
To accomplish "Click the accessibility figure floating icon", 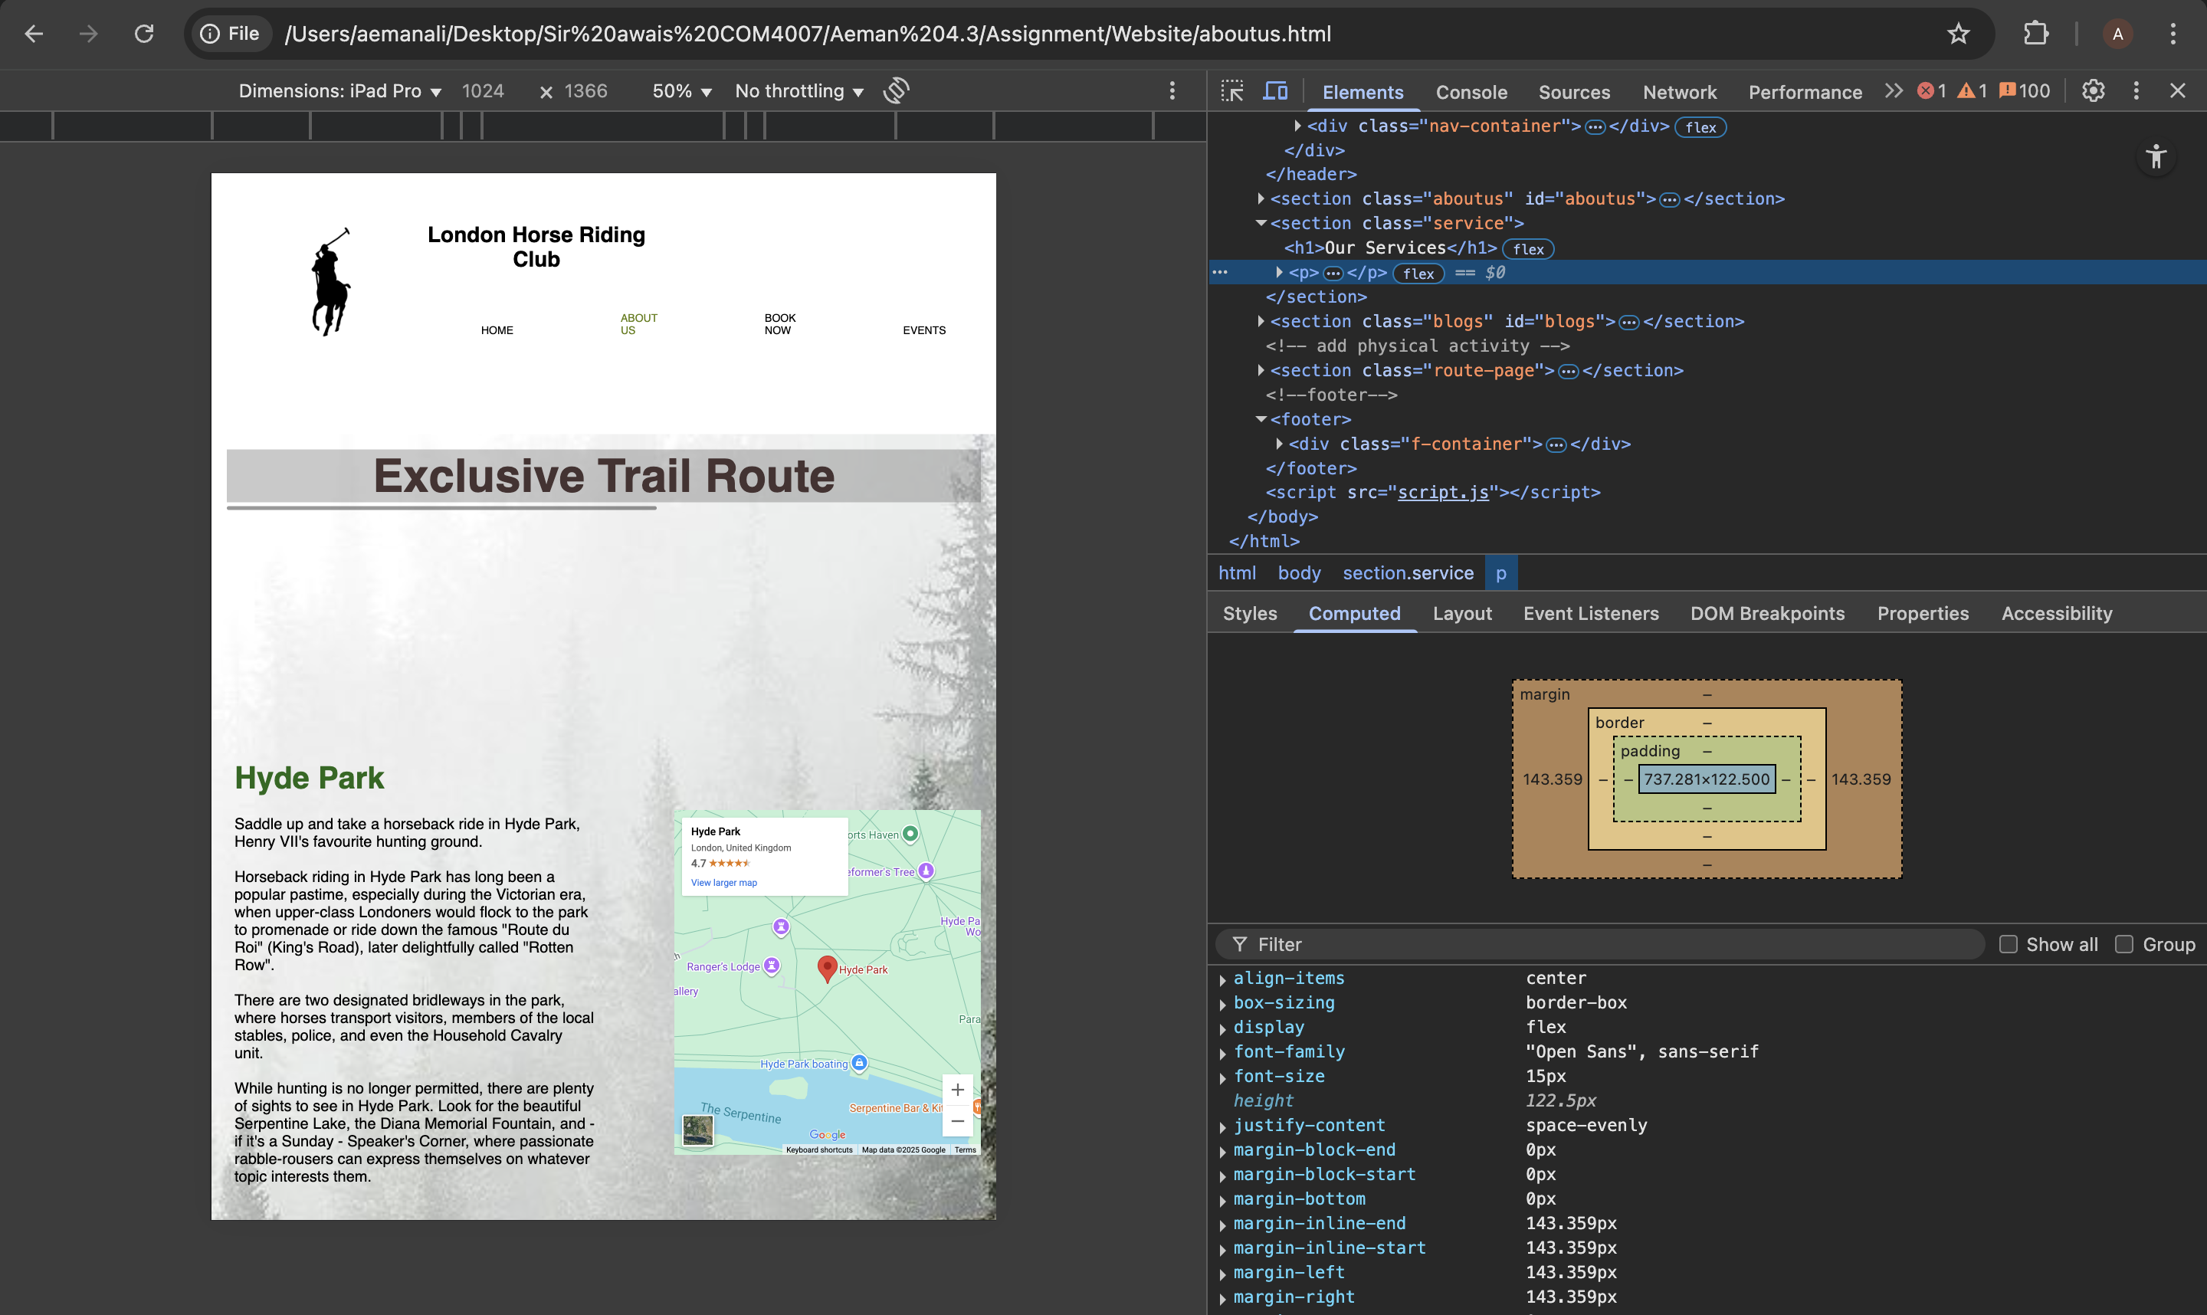I will [2156, 157].
